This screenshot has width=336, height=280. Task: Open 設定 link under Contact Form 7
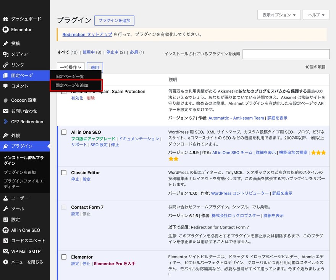tap(75, 214)
